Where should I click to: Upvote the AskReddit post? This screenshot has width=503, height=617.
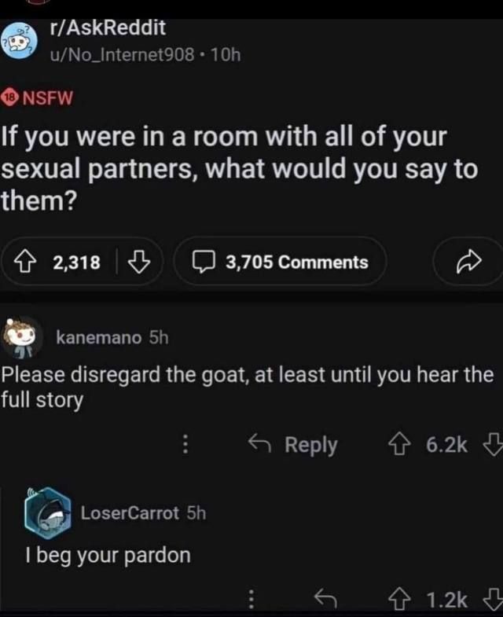(x=24, y=262)
